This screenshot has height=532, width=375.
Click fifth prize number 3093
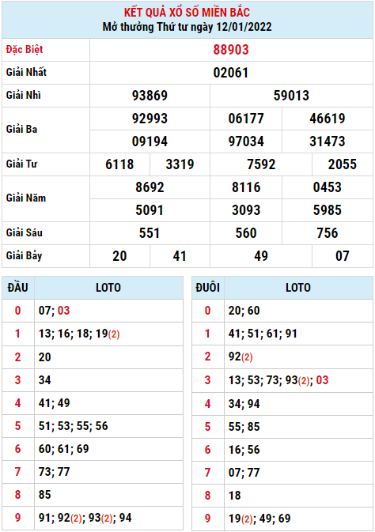pos(246,210)
